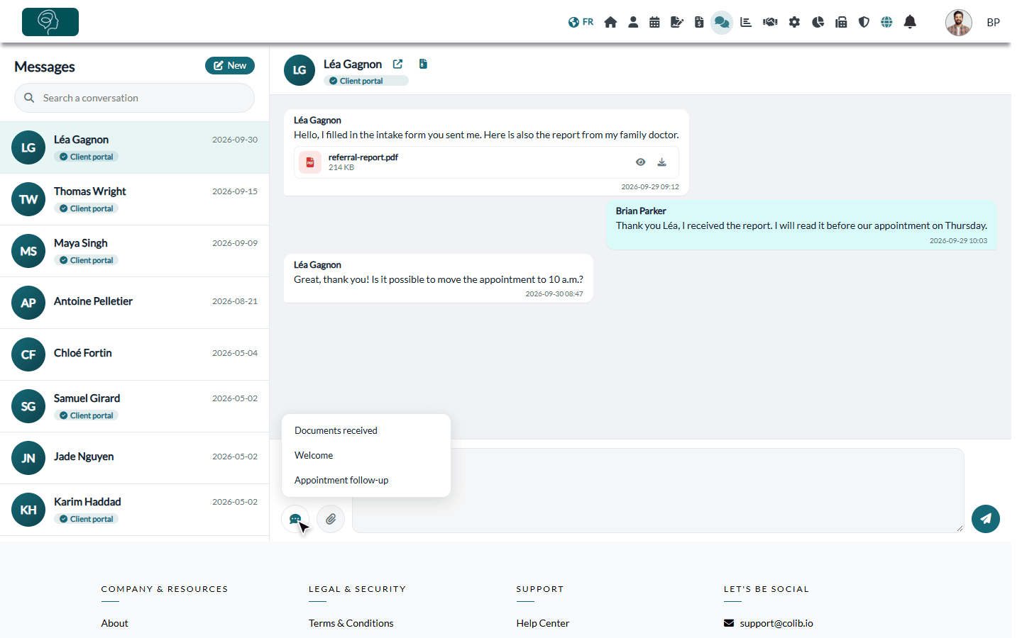
Task: Open the bar chart reports icon
Action: 746,22
